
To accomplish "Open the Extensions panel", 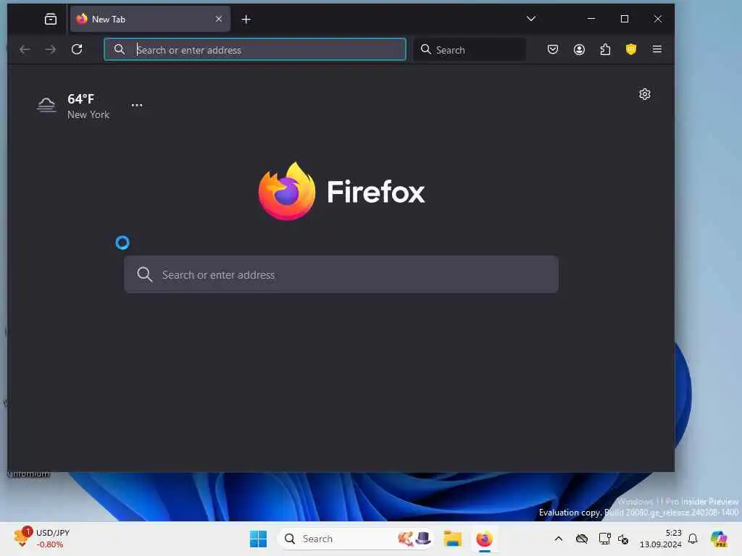I will 605,49.
